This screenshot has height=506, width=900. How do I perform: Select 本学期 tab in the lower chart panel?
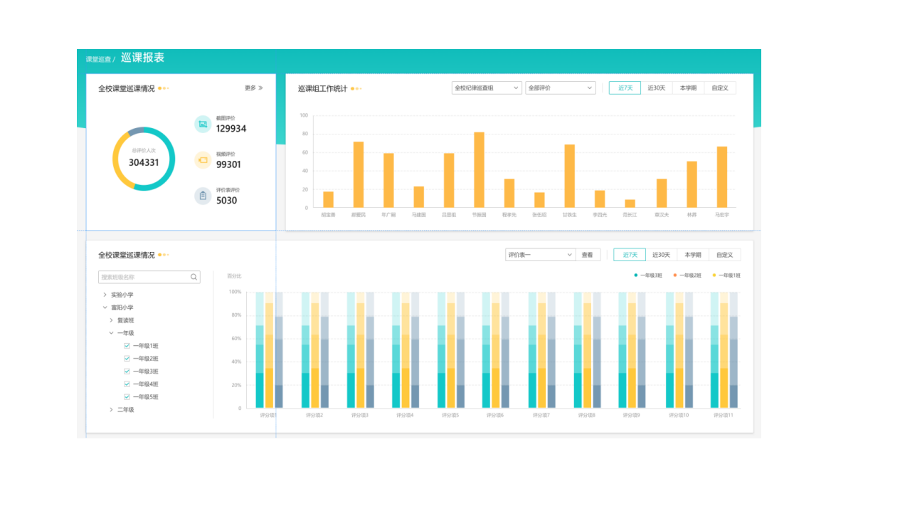point(692,255)
